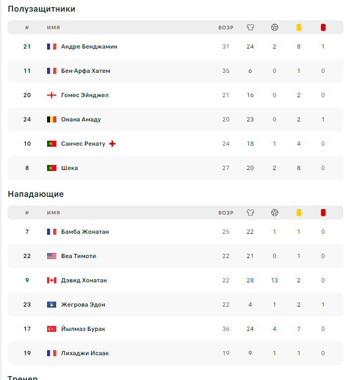
Task: Click the goals ball icon in forwards header
Action: coord(274,213)
